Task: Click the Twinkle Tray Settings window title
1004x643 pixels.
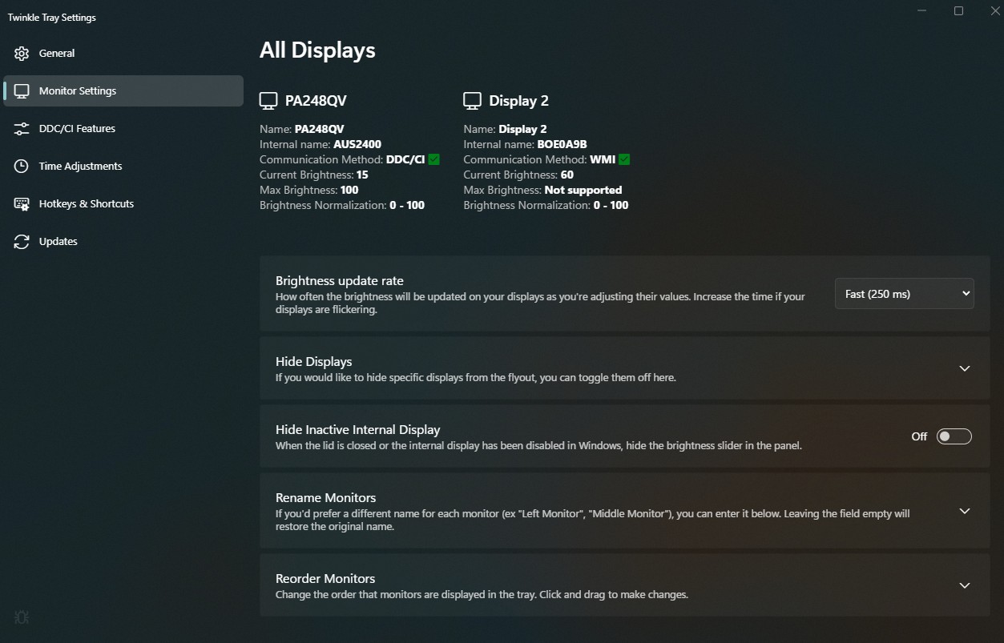Action: 52,18
